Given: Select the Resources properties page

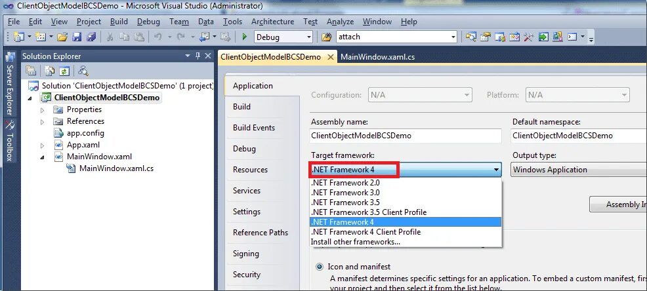Looking at the screenshot, I should (x=250, y=170).
